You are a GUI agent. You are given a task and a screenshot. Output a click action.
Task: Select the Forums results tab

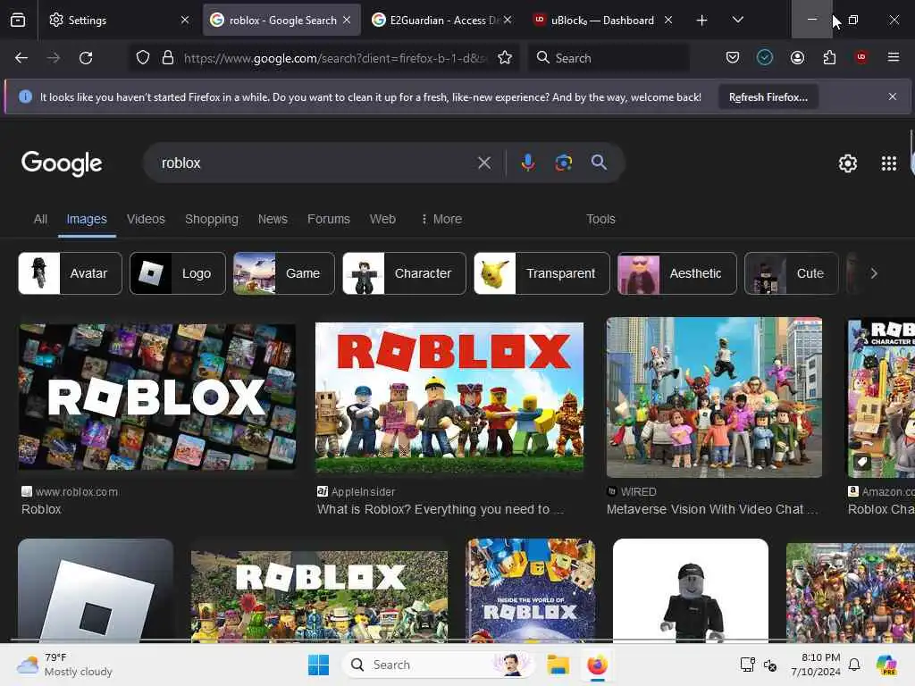[329, 220]
